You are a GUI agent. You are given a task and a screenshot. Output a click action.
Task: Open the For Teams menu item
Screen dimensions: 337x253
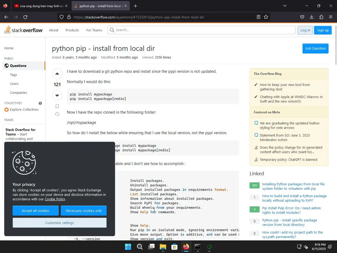tap(94, 30)
